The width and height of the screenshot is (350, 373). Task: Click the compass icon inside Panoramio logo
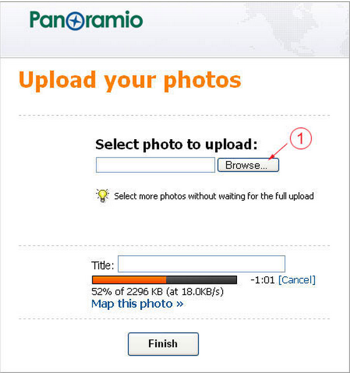[x=75, y=21]
